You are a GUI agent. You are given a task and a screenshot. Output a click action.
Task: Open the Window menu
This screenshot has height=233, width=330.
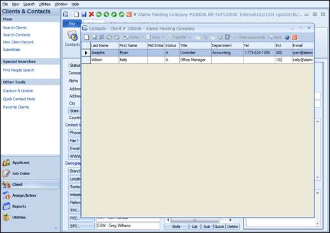pyautogui.click(x=61, y=4)
